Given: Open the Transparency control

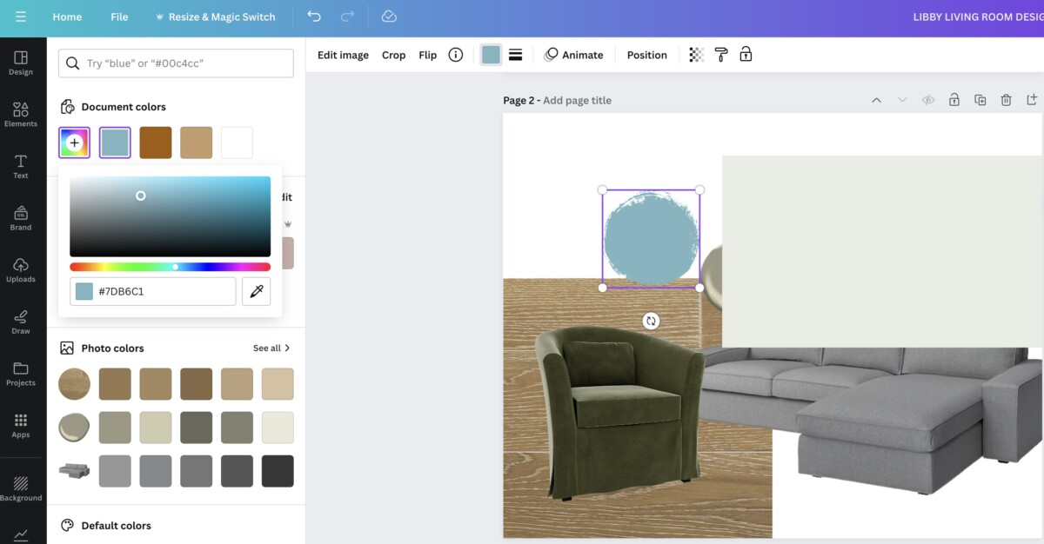Looking at the screenshot, I should point(694,54).
